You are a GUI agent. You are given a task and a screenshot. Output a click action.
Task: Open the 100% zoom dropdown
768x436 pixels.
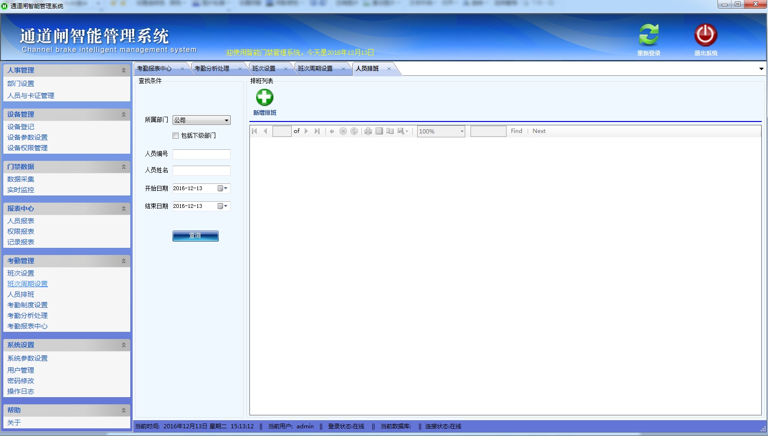462,131
